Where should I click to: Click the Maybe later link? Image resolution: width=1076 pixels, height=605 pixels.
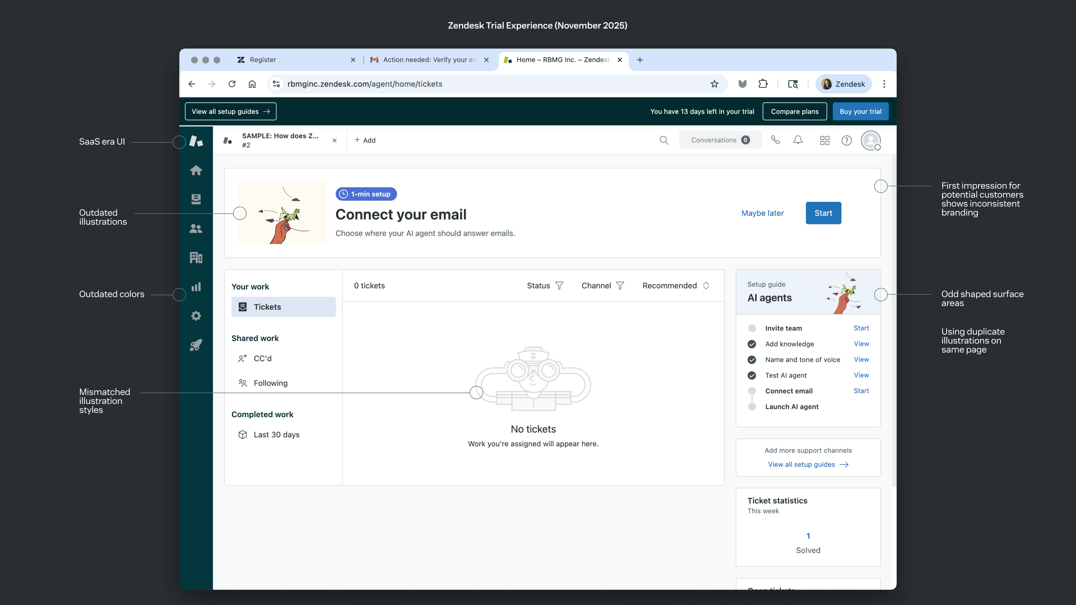click(x=762, y=213)
